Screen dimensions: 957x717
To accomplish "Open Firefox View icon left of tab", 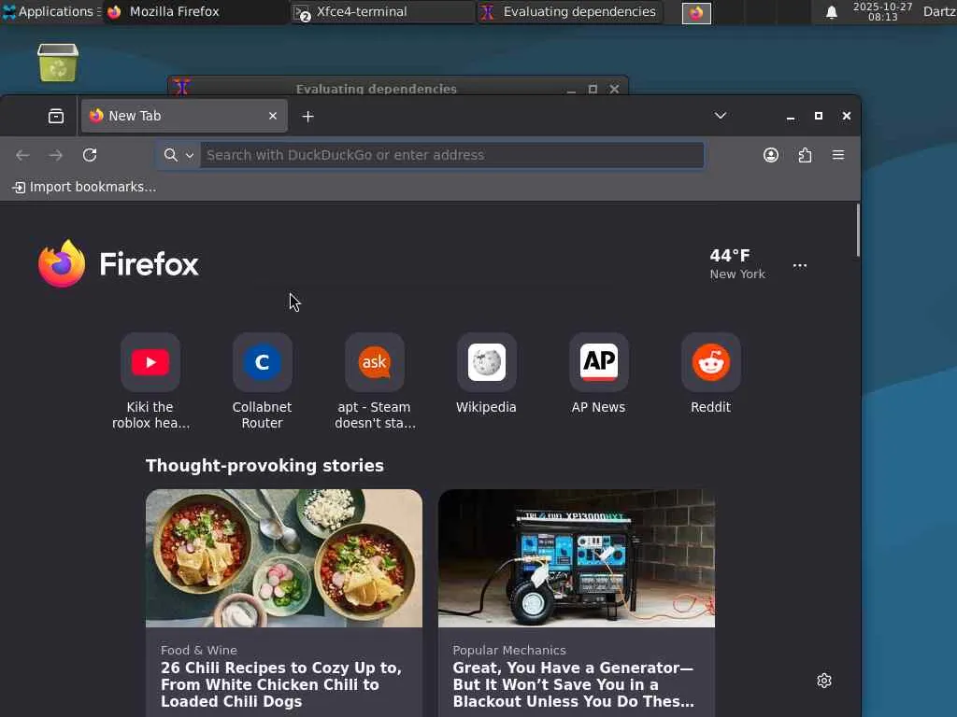I will [x=56, y=116].
